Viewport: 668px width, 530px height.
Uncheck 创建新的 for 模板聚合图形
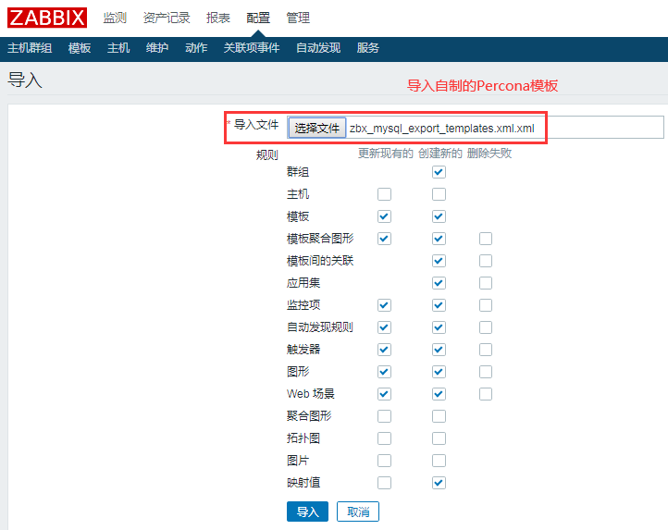(x=439, y=239)
